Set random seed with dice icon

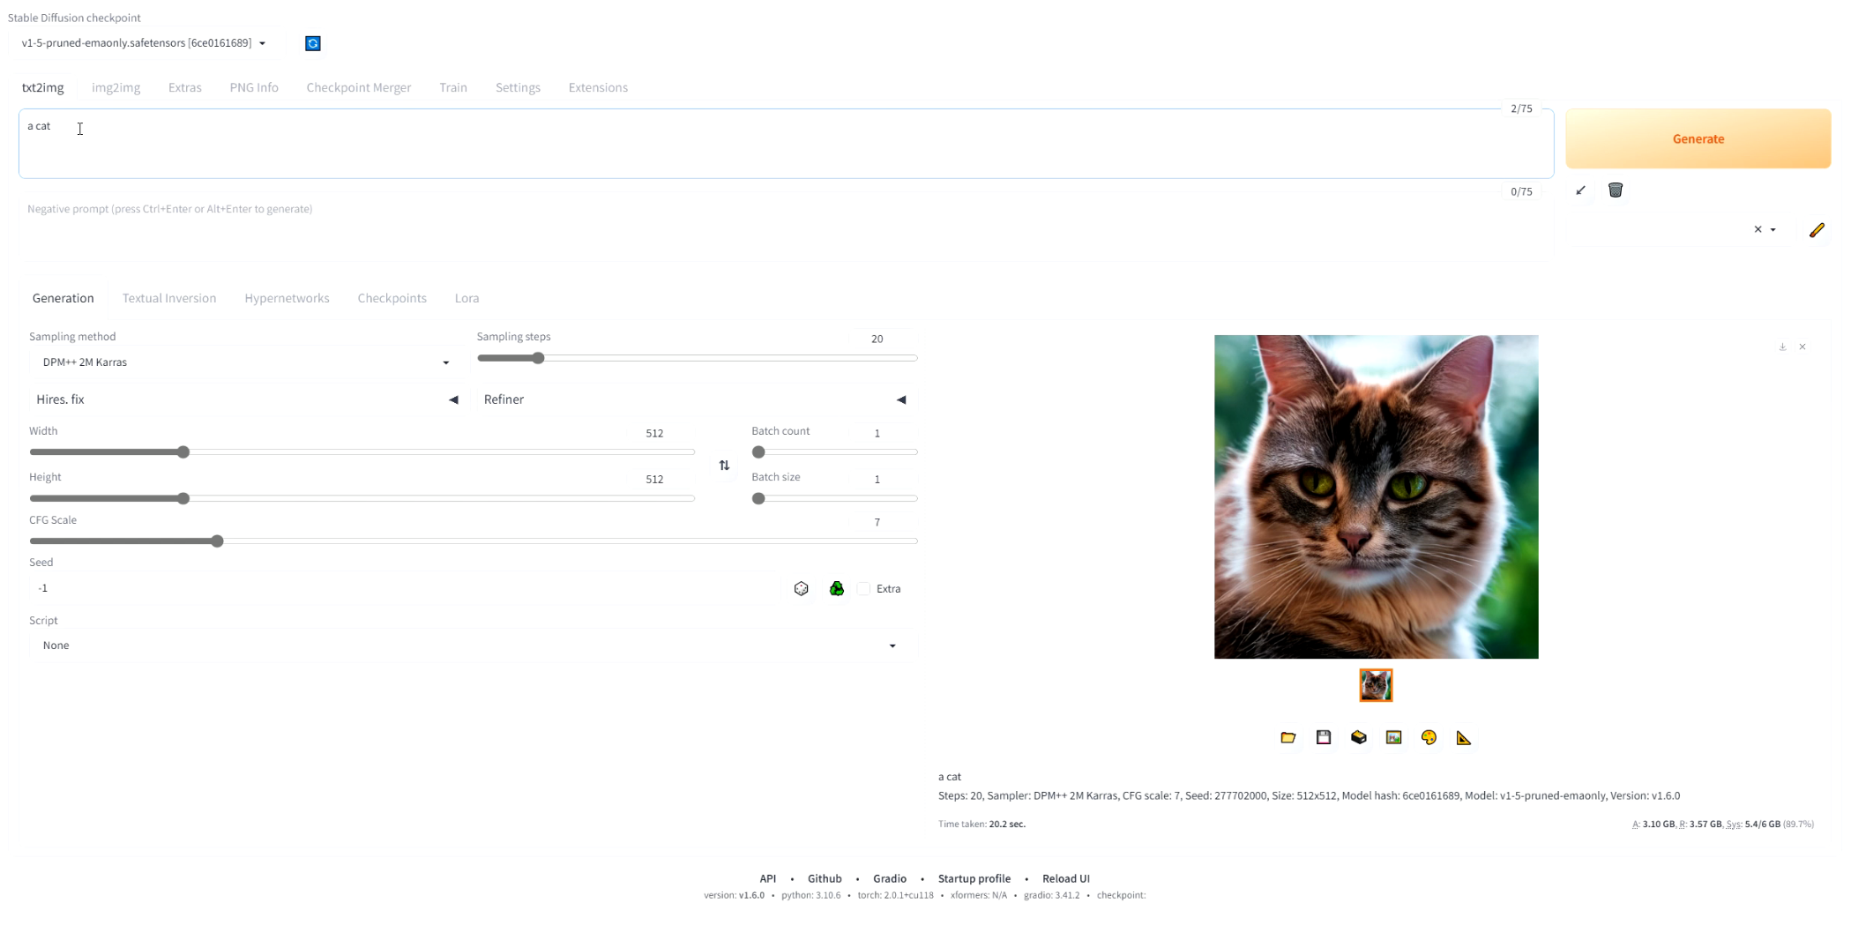coord(801,588)
